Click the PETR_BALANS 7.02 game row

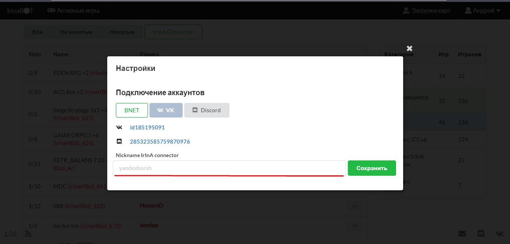(196, 164)
